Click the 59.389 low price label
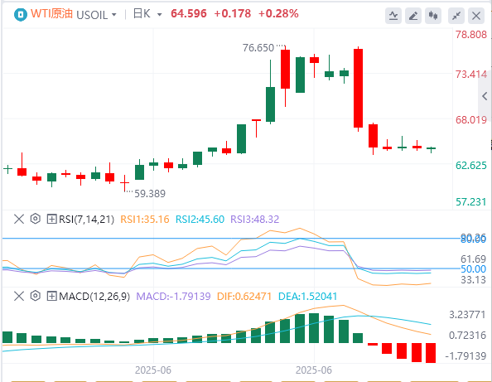The width and height of the screenshot is (492, 382). click(x=150, y=194)
